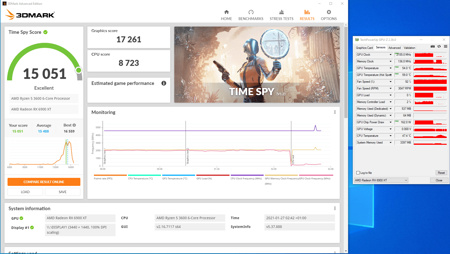This screenshot has width=450, height=254.
Task: Click the GPU-Z Close button
Action: (x=439, y=180)
